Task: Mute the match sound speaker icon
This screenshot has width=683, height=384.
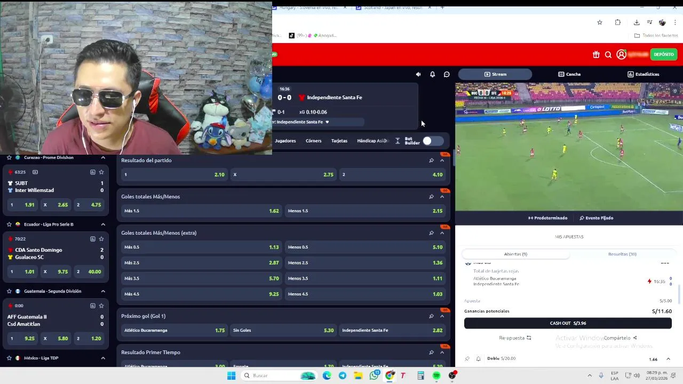Action: tap(418, 74)
